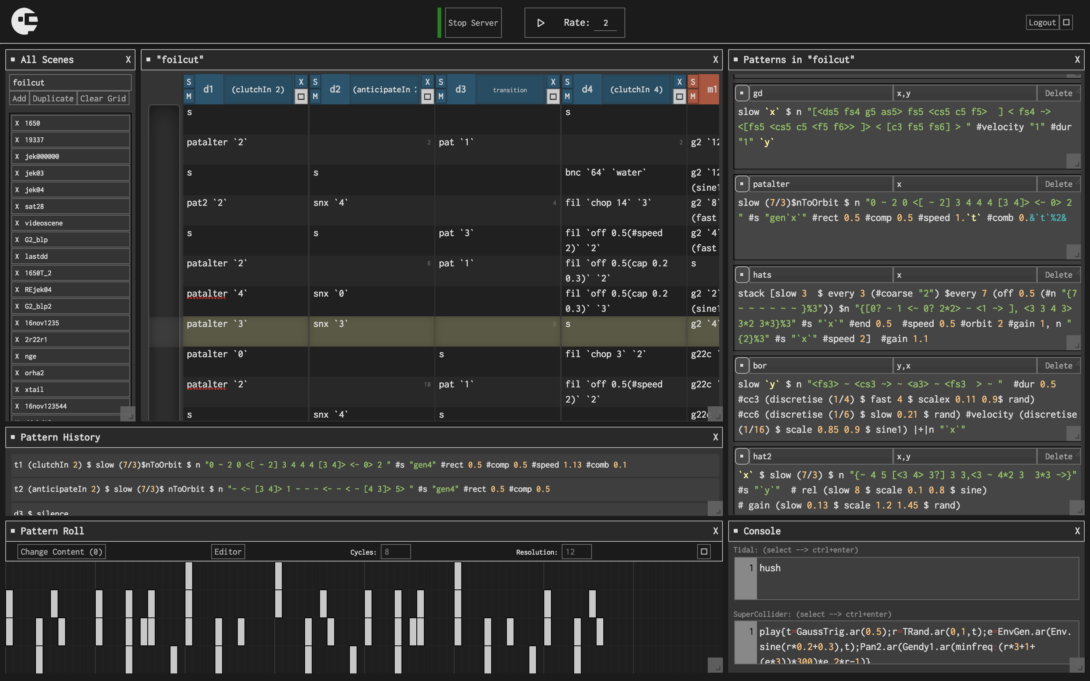The height and width of the screenshot is (681, 1090).
Task: Mute the d2 channel
Action: 315,96
